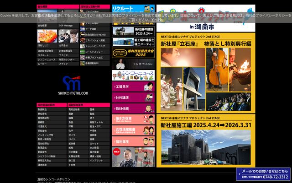Screen dimensions: 292x183
Task: Click the 各種溶射材料 icon
Action: [x=82, y=63]
